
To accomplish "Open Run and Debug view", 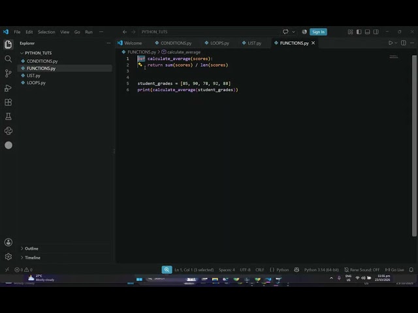I will 8,88.
